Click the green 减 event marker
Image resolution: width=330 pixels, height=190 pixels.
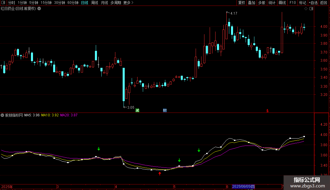click(x=138, y=110)
